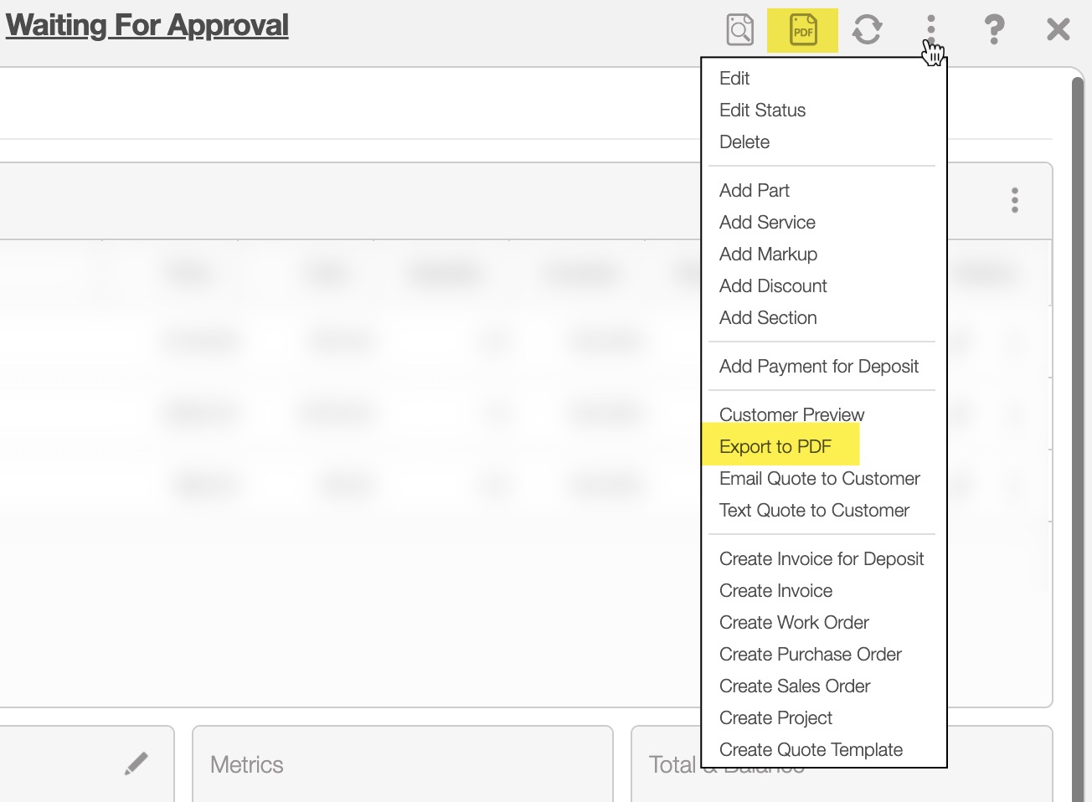Click the refresh arrows icon
This screenshot has width=1092, height=802.
coord(867,30)
